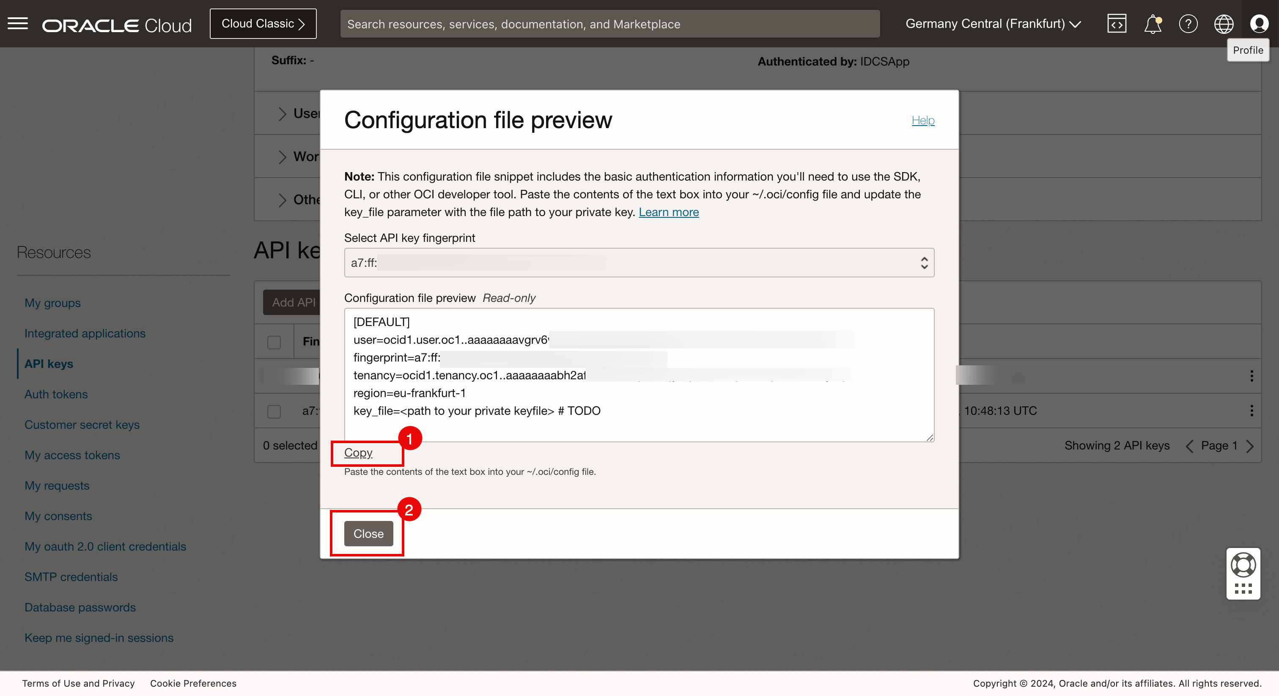This screenshot has width=1279, height=696.
Task: Open actions menu for the 10:48:13 UTC key
Action: coord(1251,411)
